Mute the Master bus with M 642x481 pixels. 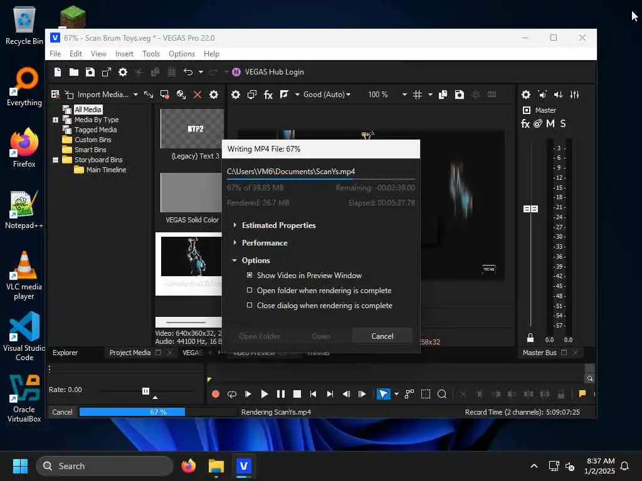(550, 123)
